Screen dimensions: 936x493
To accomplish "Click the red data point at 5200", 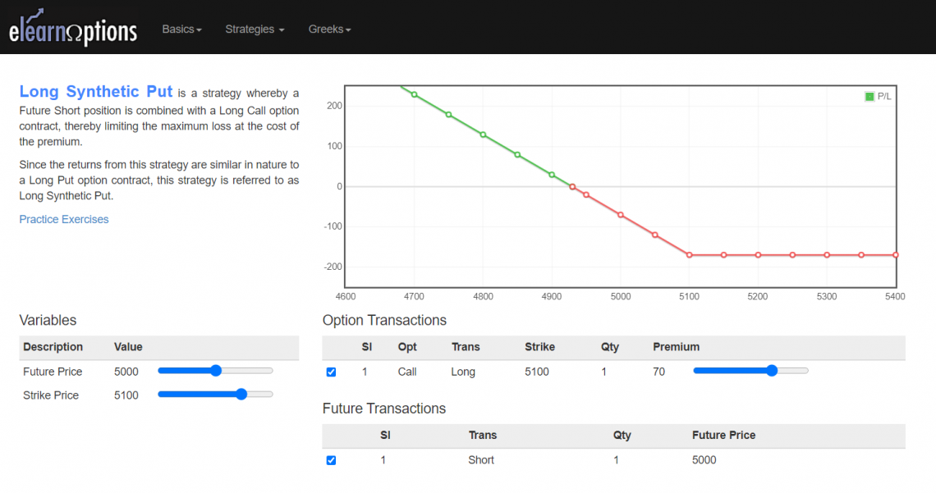I will 758,255.
